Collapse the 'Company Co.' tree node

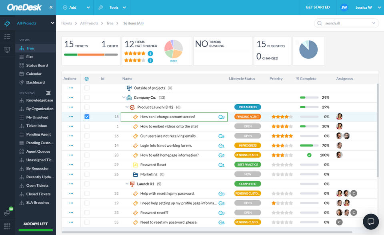point(124,98)
